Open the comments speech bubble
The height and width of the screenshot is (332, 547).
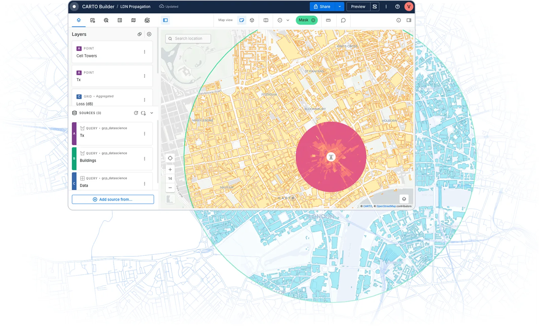(x=343, y=20)
